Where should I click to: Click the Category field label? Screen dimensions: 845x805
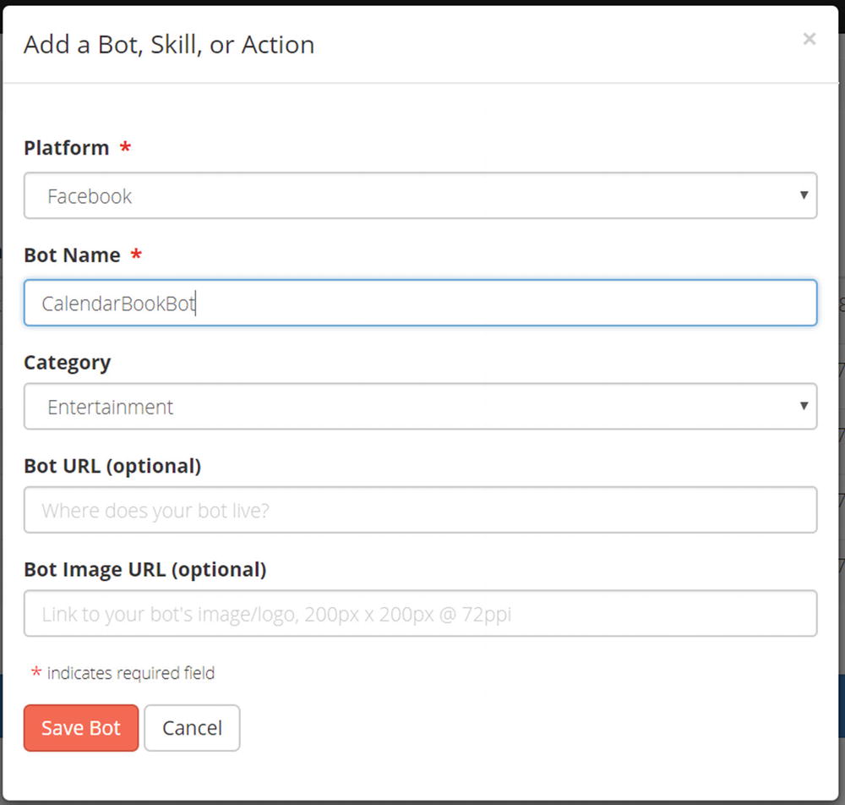67,363
